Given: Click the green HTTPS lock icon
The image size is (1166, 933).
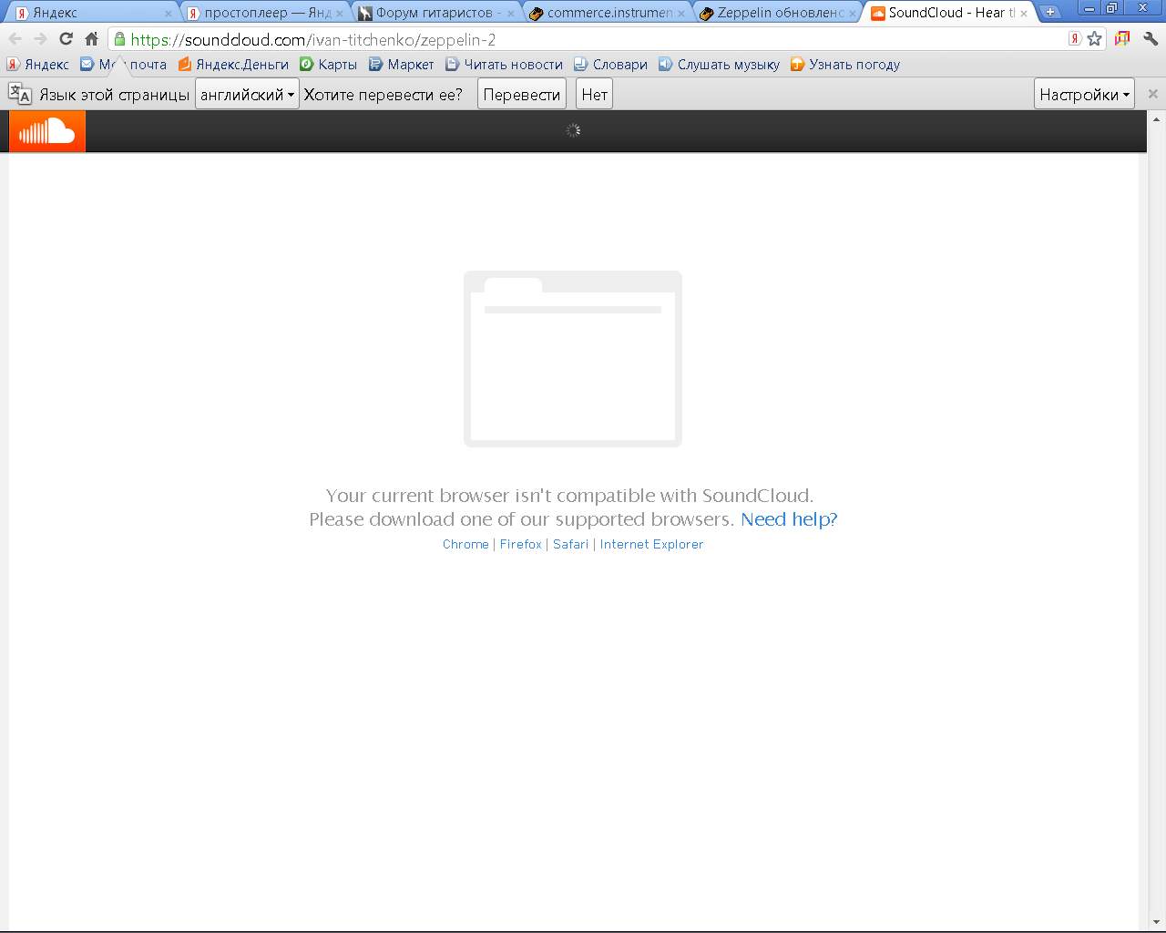Looking at the screenshot, I should (x=119, y=39).
